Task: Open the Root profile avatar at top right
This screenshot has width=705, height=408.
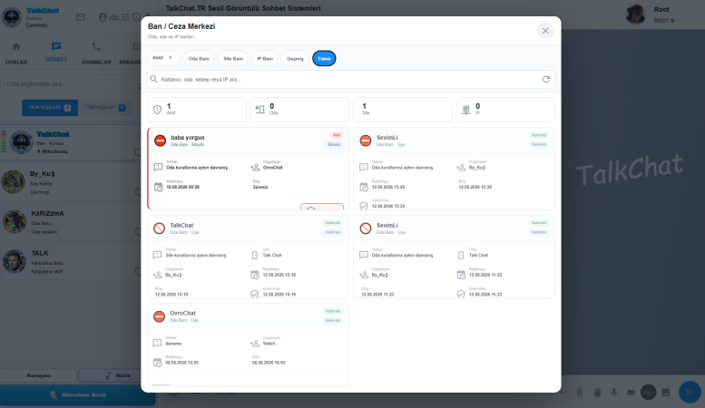Action: tap(636, 15)
